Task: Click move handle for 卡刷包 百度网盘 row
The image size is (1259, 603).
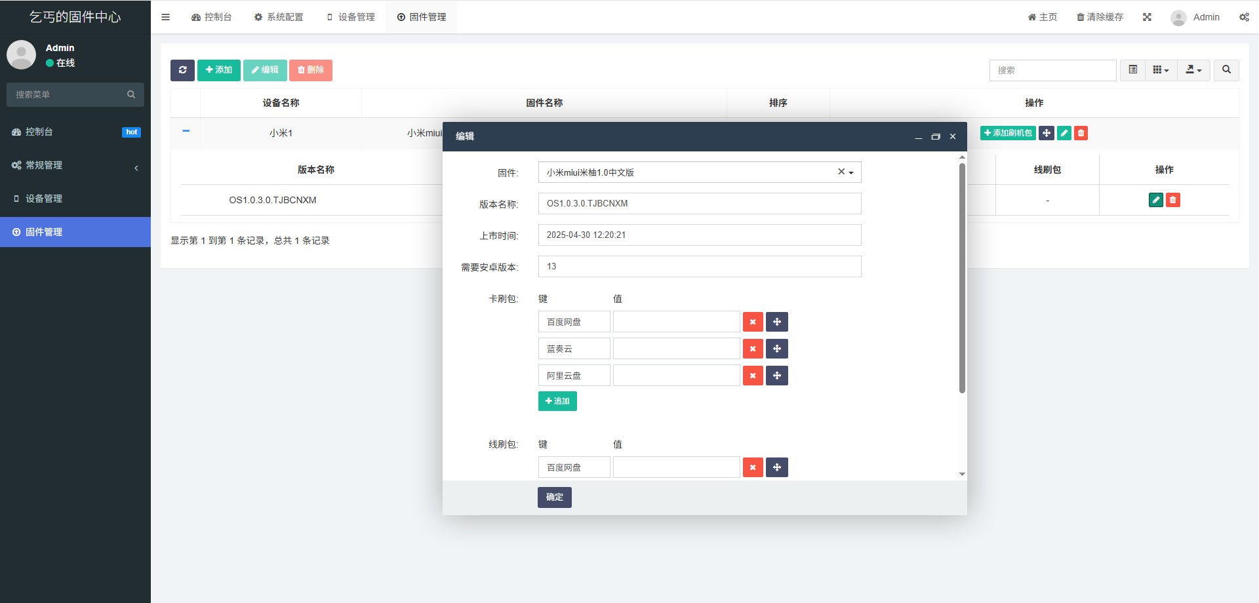Action: [x=777, y=322]
